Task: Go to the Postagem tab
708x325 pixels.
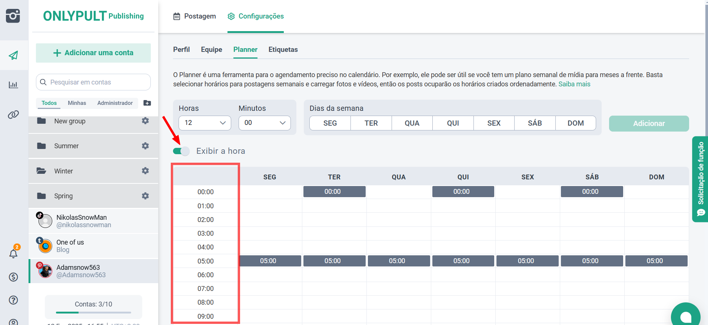Action: coord(195,16)
